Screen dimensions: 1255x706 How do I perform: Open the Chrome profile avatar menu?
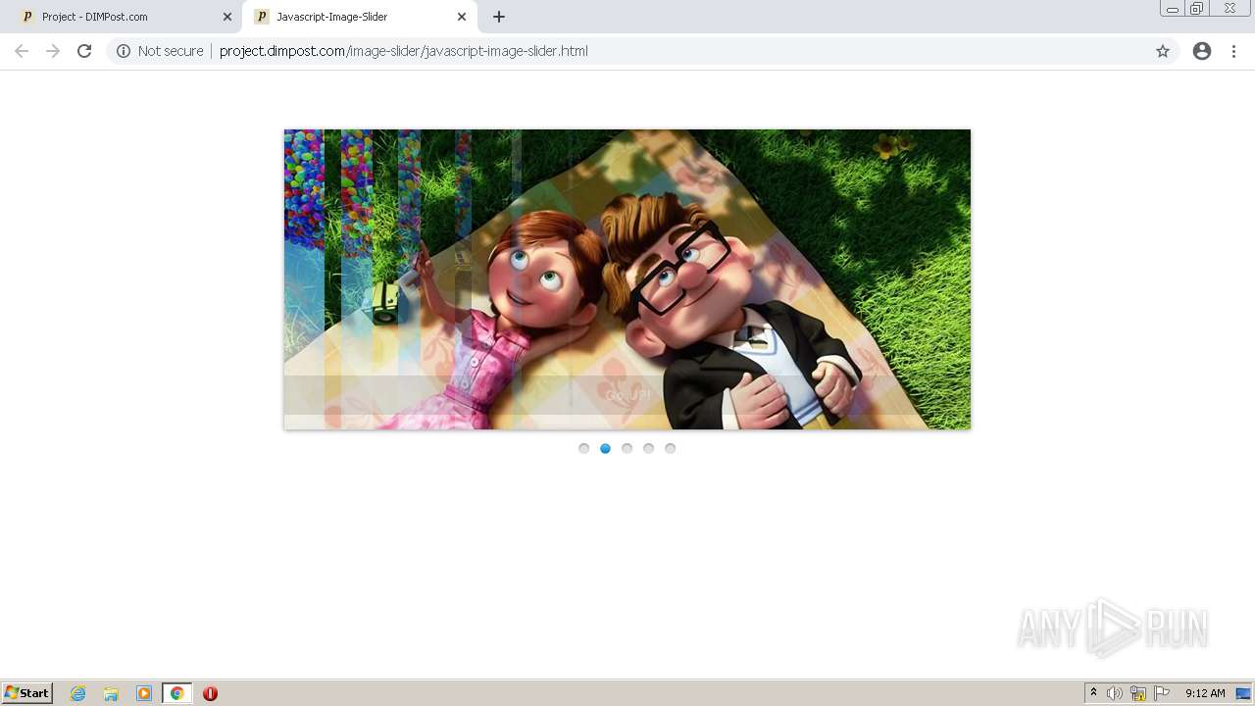pyautogui.click(x=1202, y=51)
